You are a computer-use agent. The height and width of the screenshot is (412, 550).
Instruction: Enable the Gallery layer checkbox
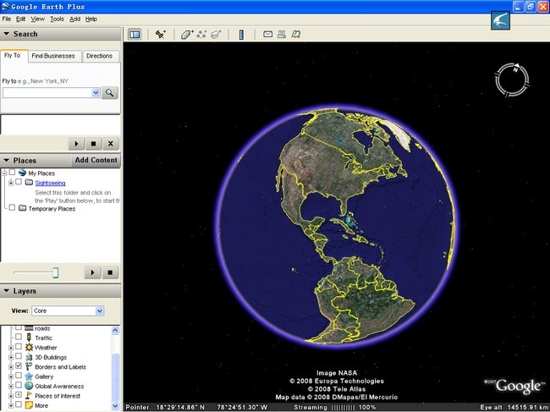(x=19, y=375)
